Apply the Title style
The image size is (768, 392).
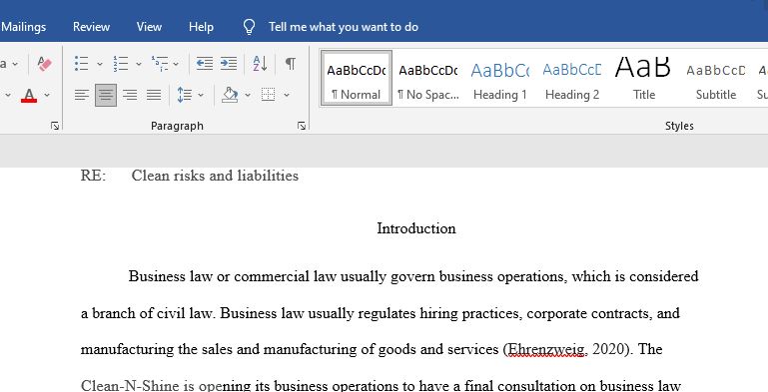(x=643, y=79)
